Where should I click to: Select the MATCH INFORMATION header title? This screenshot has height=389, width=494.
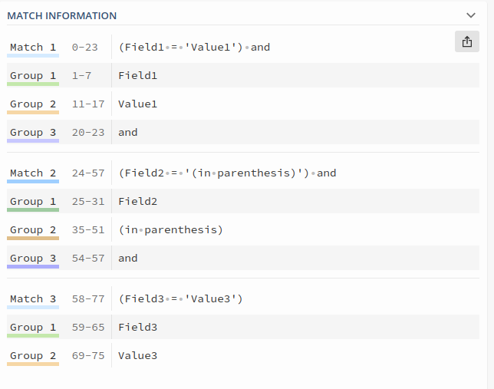click(x=61, y=16)
